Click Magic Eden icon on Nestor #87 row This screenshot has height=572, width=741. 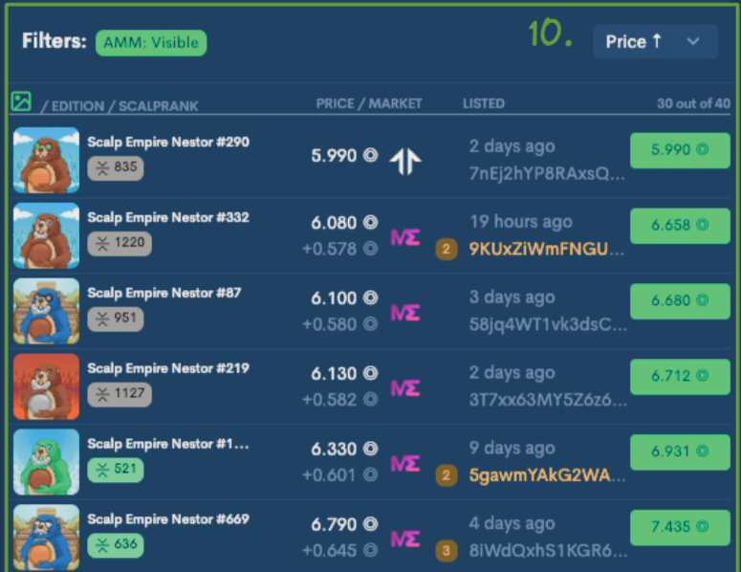(405, 313)
